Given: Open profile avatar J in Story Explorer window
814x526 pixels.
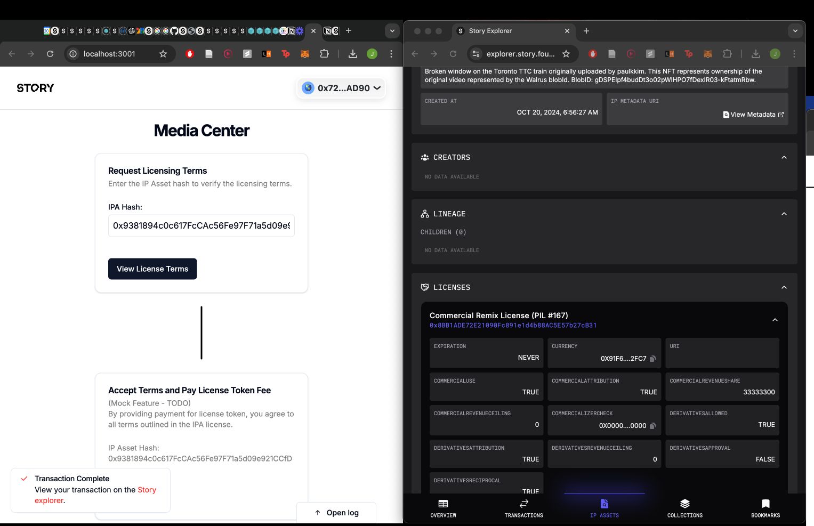Looking at the screenshot, I should (x=775, y=54).
